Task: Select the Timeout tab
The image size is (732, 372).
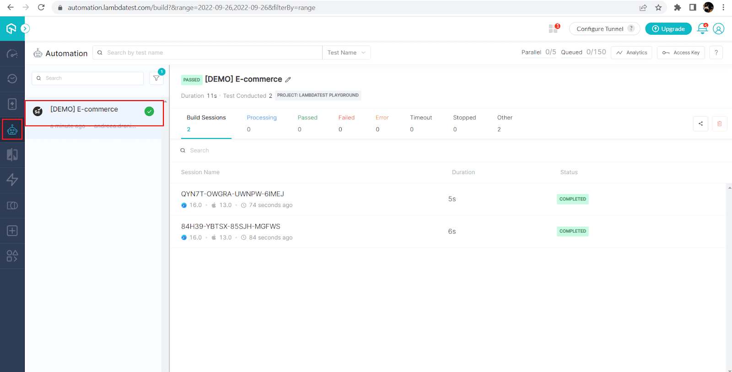Action: point(421,123)
